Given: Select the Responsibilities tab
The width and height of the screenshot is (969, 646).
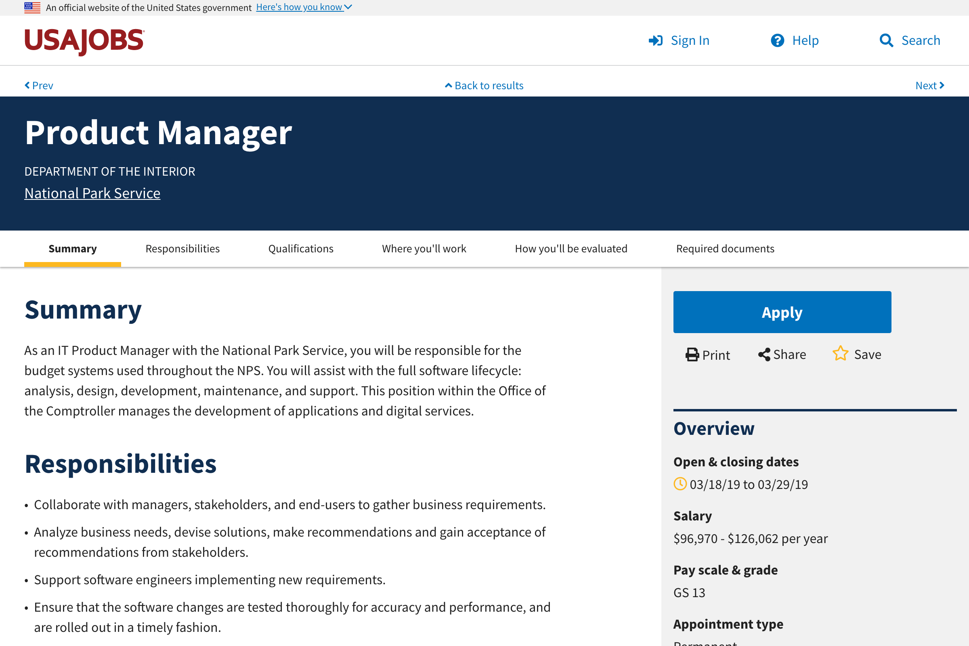Looking at the screenshot, I should coord(182,248).
